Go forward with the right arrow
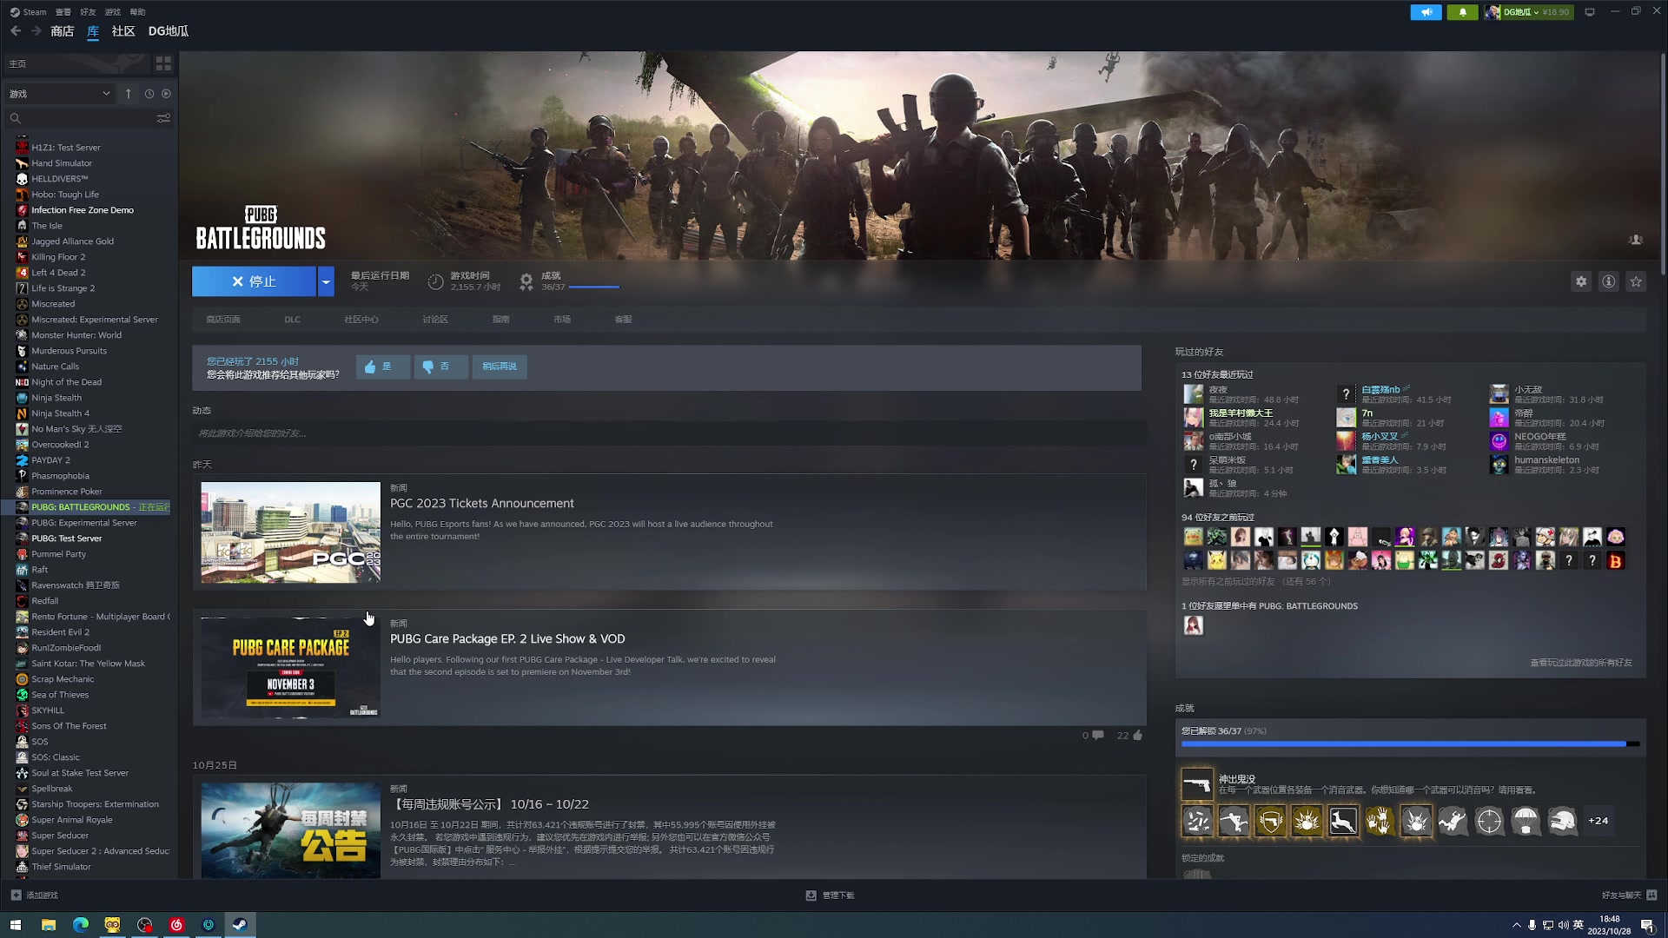 point(36,31)
